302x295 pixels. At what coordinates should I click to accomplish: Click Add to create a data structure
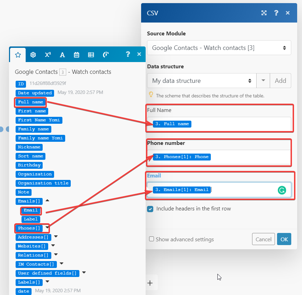point(281,81)
